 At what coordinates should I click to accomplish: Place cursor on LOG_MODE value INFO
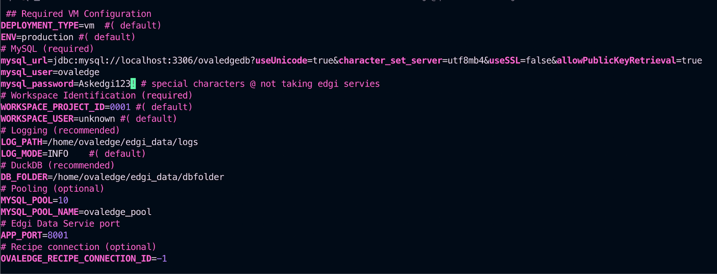pyautogui.click(x=58, y=154)
